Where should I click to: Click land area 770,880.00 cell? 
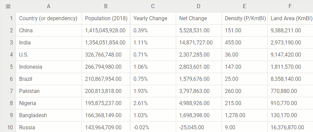pyautogui.click(x=290, y=91)
